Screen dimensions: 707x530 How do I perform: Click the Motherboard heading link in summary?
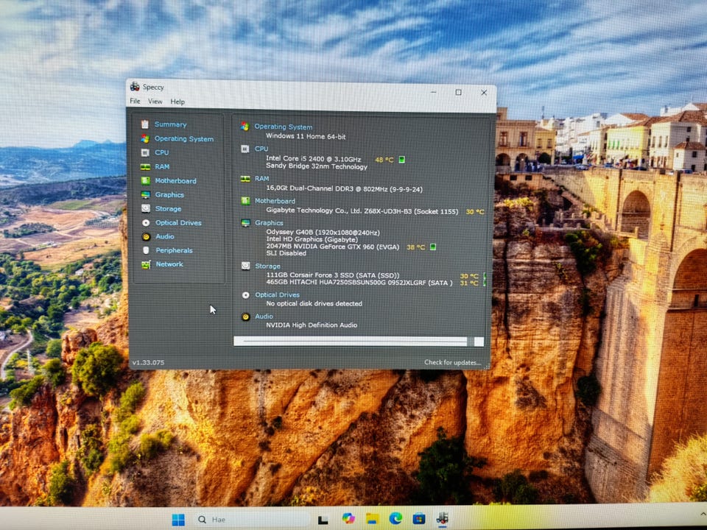(x=275, y=201)
